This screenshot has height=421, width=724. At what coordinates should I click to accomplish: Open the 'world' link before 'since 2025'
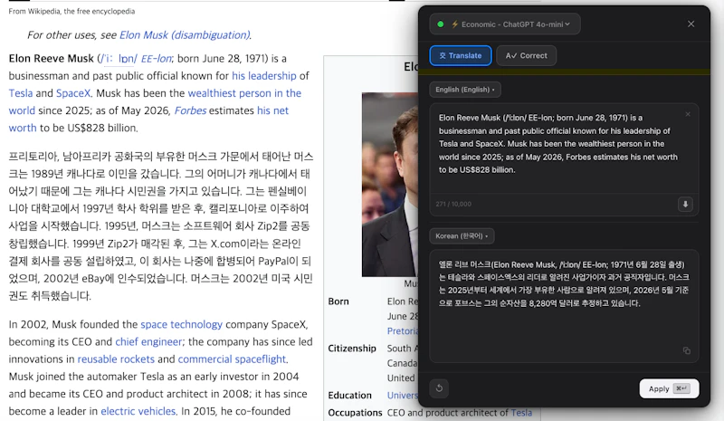[22, 111]
